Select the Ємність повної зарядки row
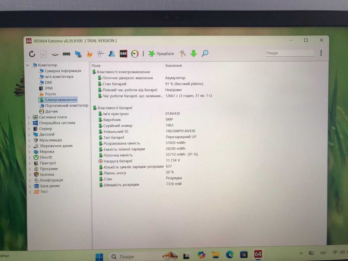This screenshot has height=261, width=348. pyautogui.click(x=142, y=149)
